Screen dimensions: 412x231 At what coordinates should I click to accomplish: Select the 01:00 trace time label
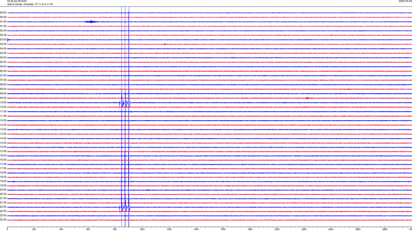pyautogui.click(x=3, y=22)
